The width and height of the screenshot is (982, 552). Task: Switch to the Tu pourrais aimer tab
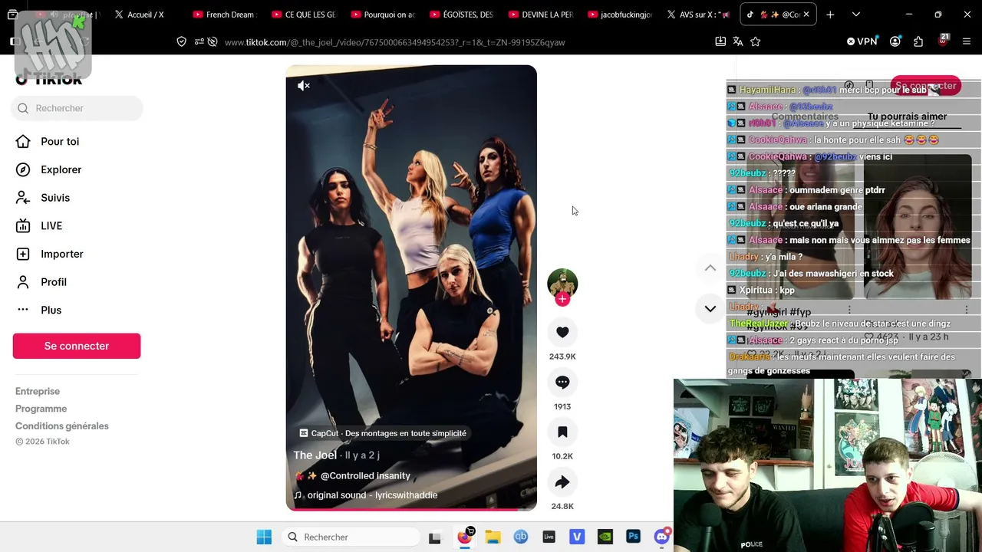pyautogui.click(x=908, y=117)
